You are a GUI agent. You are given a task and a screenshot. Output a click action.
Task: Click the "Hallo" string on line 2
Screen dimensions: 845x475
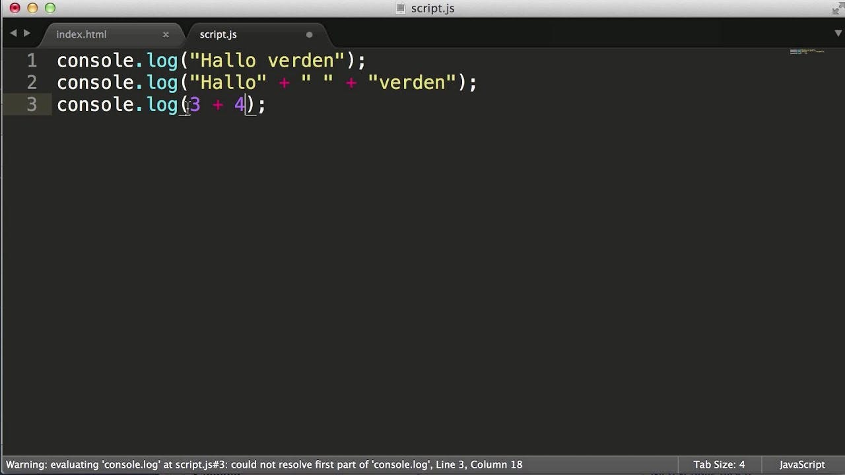tap(228, 82)
